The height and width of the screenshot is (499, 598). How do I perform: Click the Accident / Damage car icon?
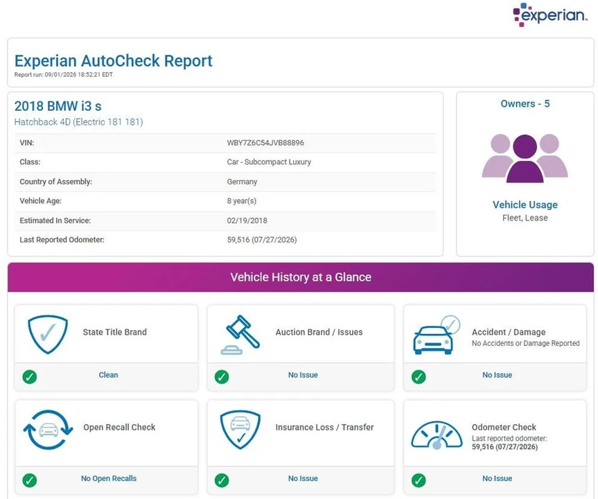coord(437,335)
